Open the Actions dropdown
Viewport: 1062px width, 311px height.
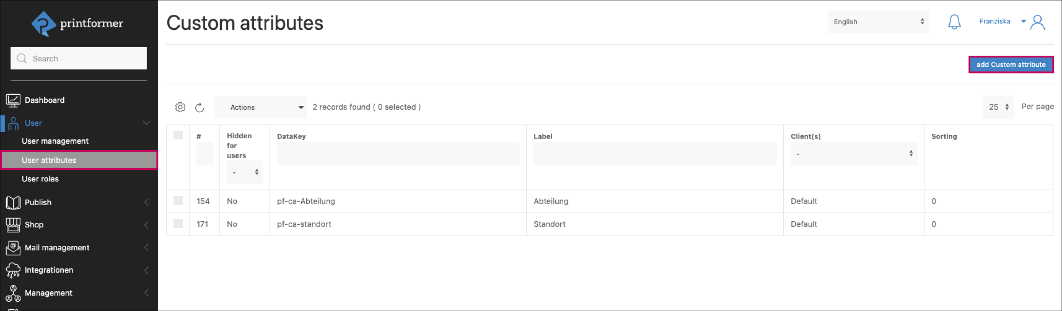click(x=260, y=107)
